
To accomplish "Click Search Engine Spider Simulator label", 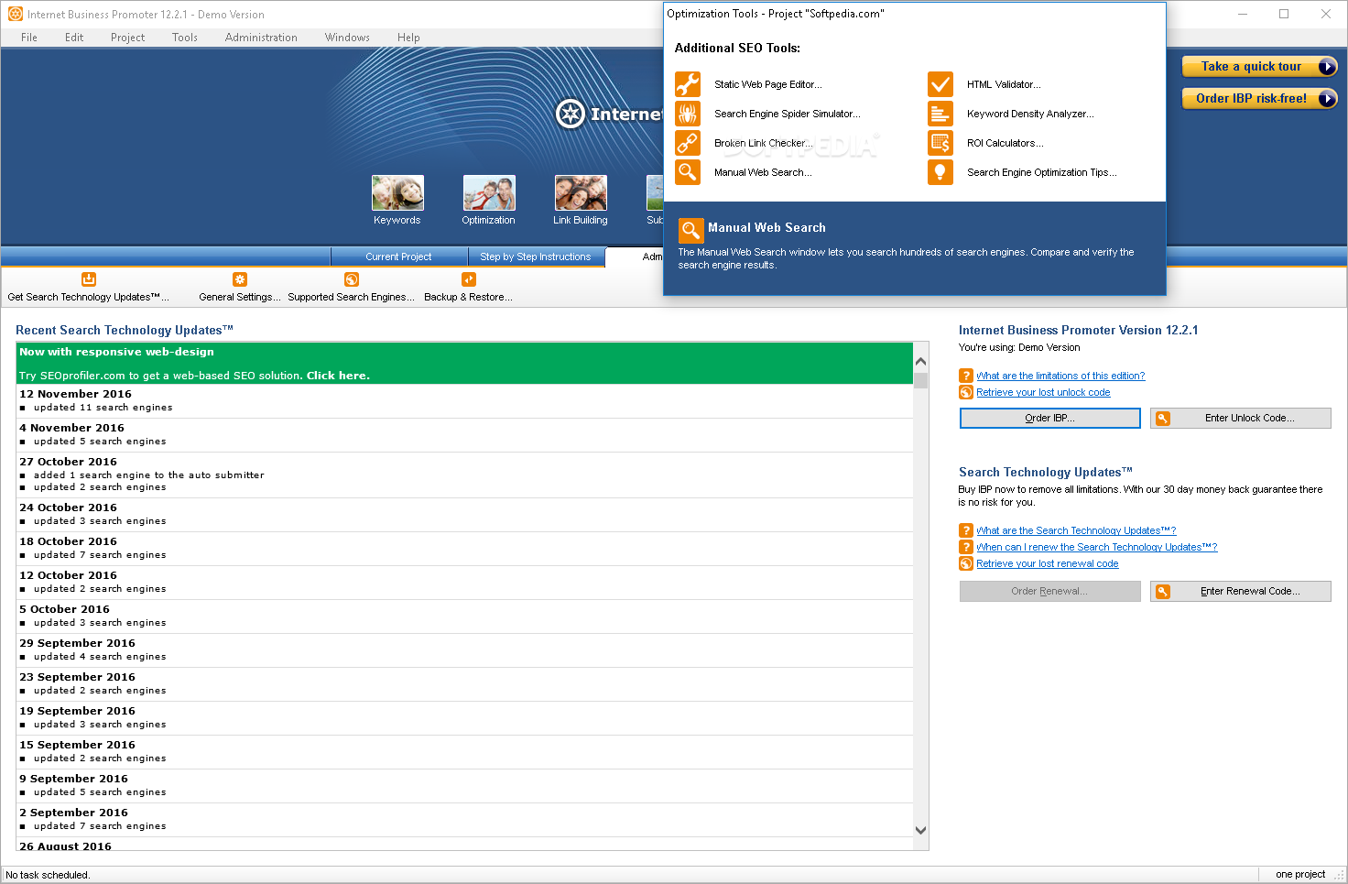I will point(787,114).
